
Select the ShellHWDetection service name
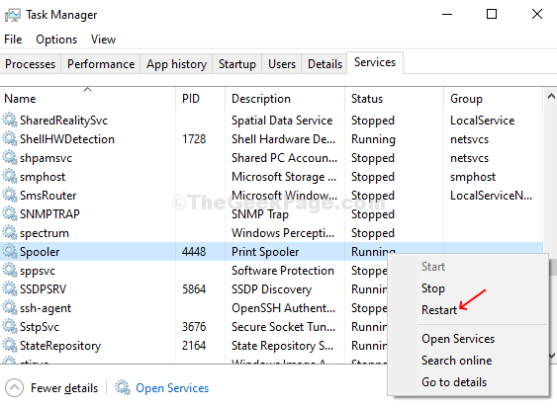coord(67,139)
